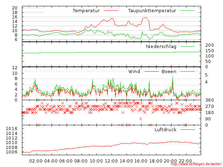The height and width of the screenshot is (167, 223).
Task: Click the 1008 pressure axis label
Action: (x=11, y=148)
